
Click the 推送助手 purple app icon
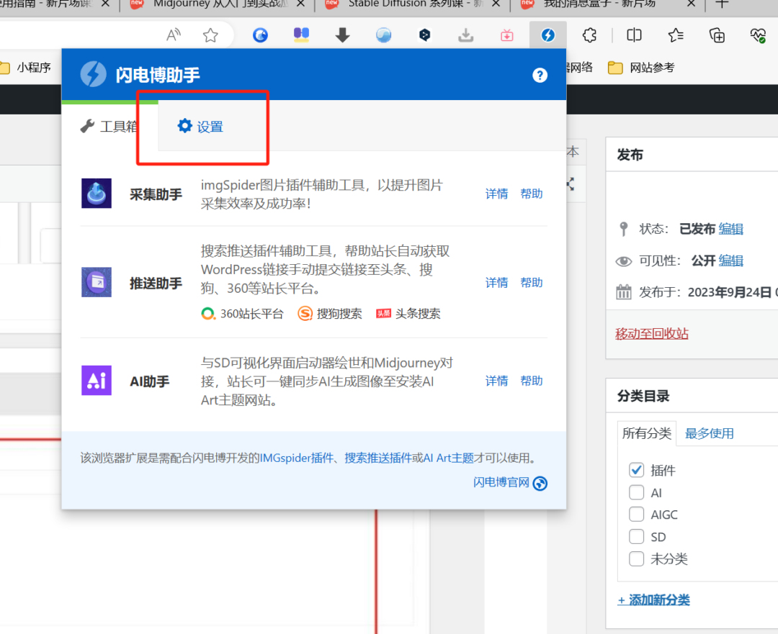tap(97, 282)
